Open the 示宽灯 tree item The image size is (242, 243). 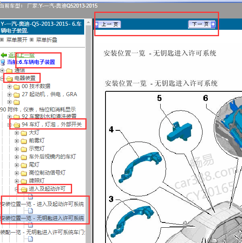(x=37, y=149)
